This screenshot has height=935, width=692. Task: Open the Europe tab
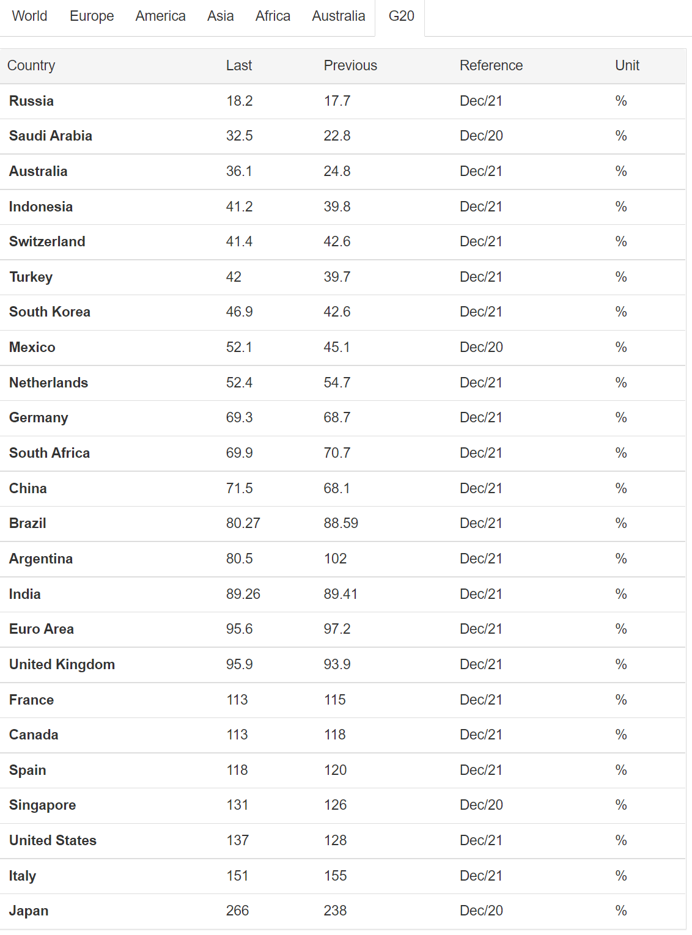[x=92, y=16]
